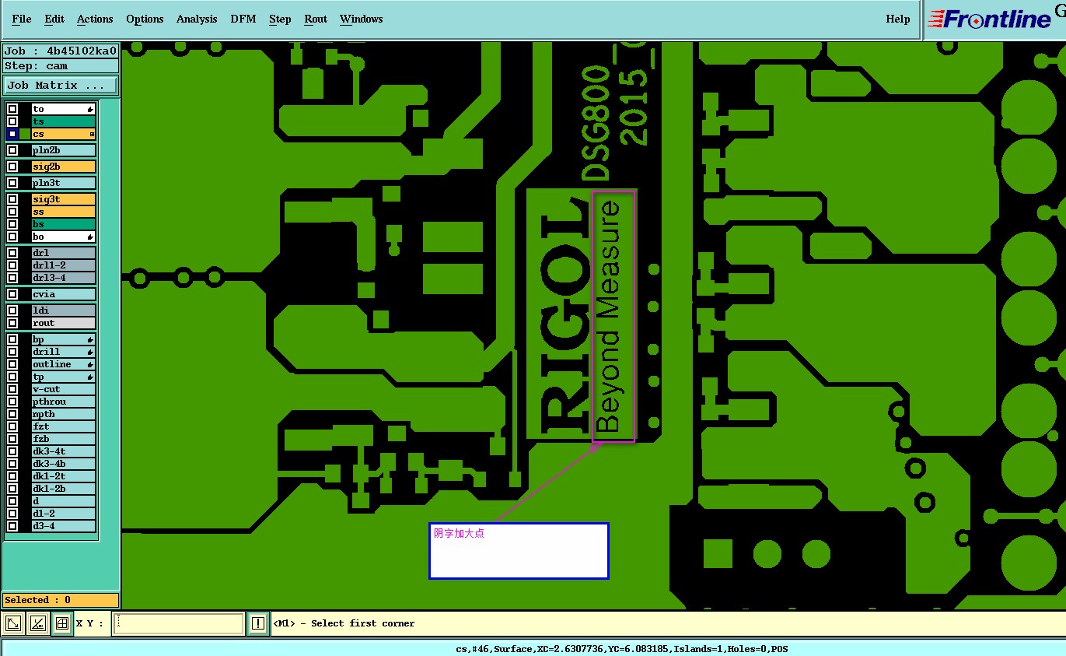Click the pointer mark on the 'outline' layer

point(91,364)
